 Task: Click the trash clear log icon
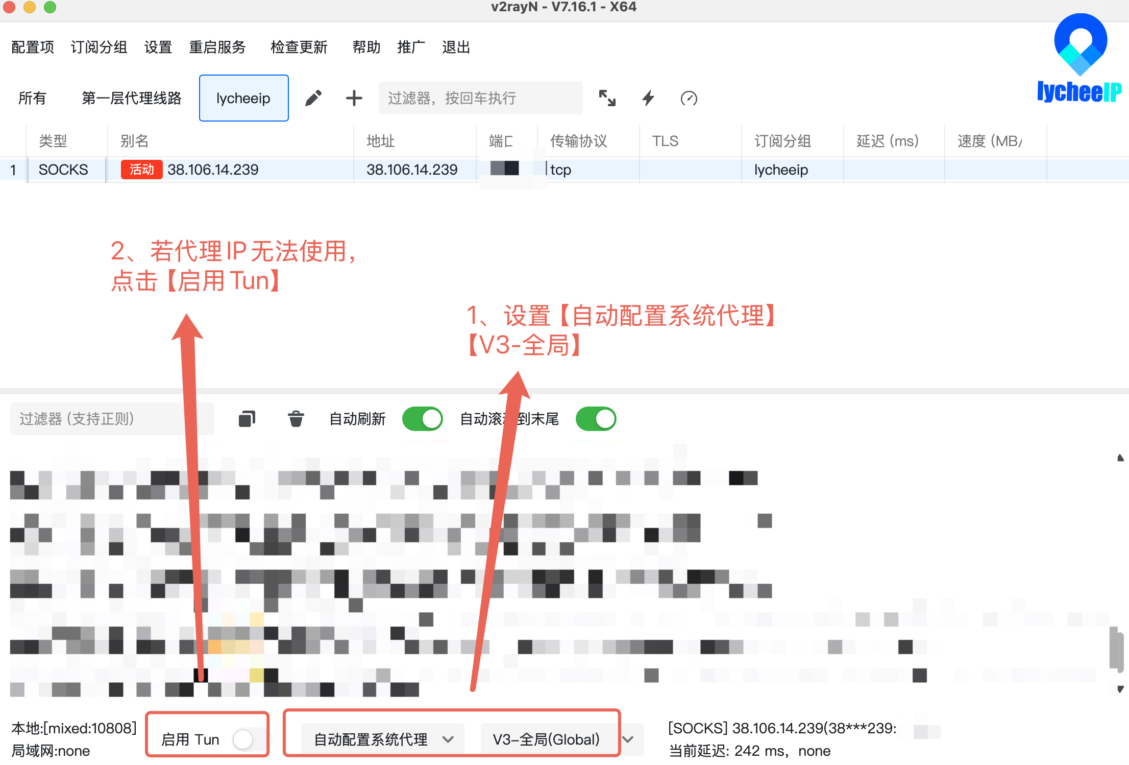click(296, 419)
